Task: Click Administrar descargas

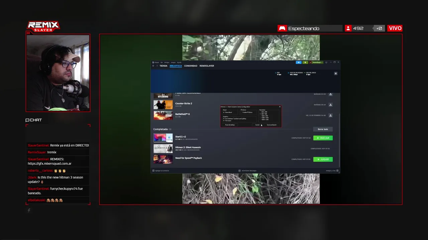Action: (x=247, y=171)
